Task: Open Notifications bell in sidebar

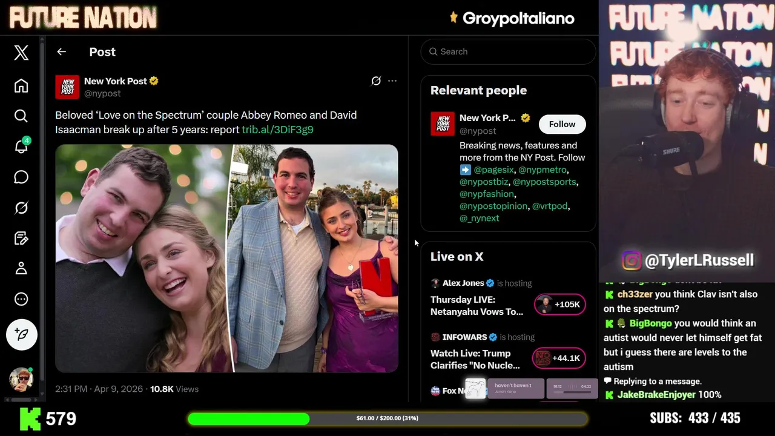Action: click(x=21, y=146)
